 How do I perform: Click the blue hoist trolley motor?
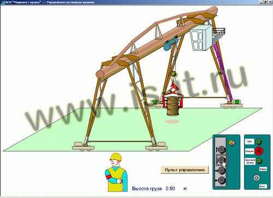pos(170,44)
